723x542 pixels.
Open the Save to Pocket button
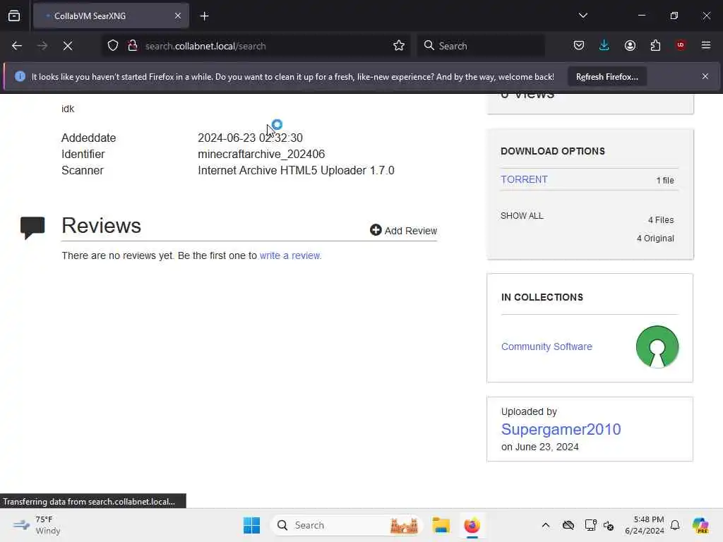point(579,45)
